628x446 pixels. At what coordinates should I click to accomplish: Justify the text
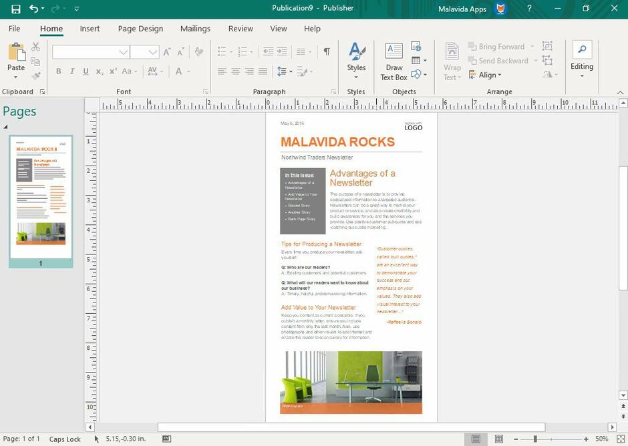[x=263, y=71]
